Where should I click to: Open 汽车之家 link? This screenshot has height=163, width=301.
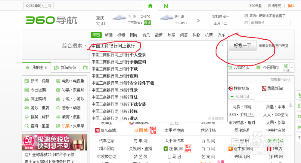[x=107, y=141]
